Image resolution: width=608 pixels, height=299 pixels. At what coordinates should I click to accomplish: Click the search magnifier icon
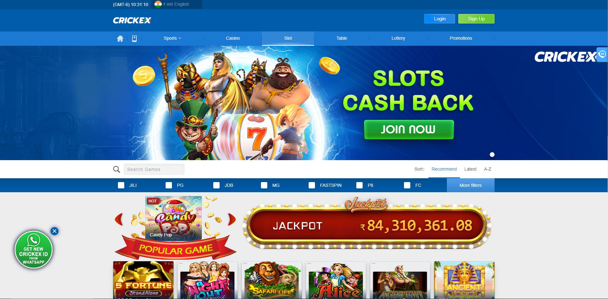click(x=117, y=169)
